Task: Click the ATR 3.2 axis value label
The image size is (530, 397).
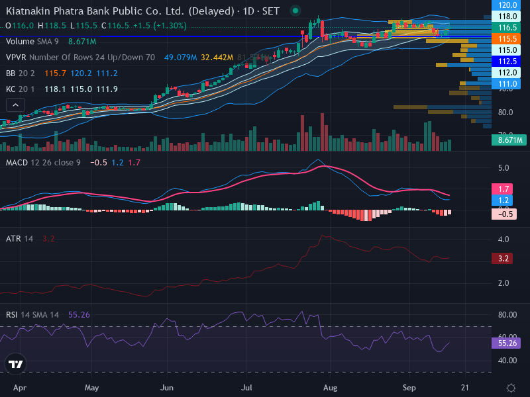Action: point(503,259)
